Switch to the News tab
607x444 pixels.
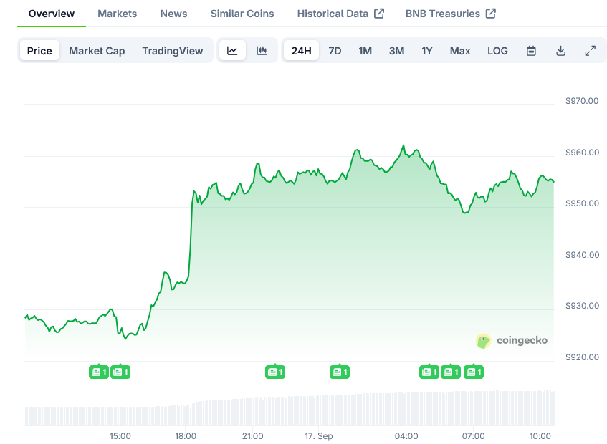tap(174, 14)
